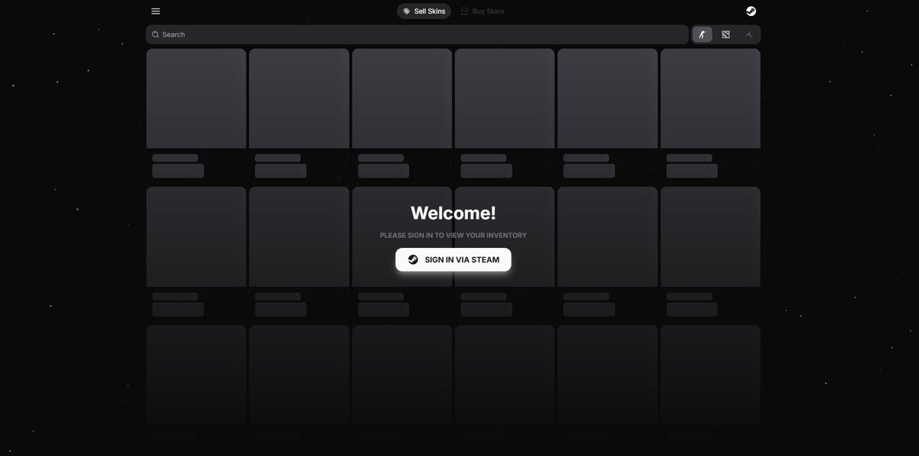
Task: Switch to the Buy Skins tab
Action: click(482, 11)
